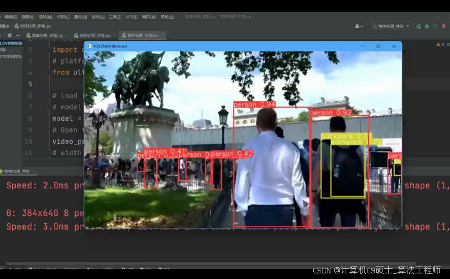The width and height of the screenshot is (450, 279).
Task: Close the 物体检测_体验 Run tool tab
Action: point(34,171)
